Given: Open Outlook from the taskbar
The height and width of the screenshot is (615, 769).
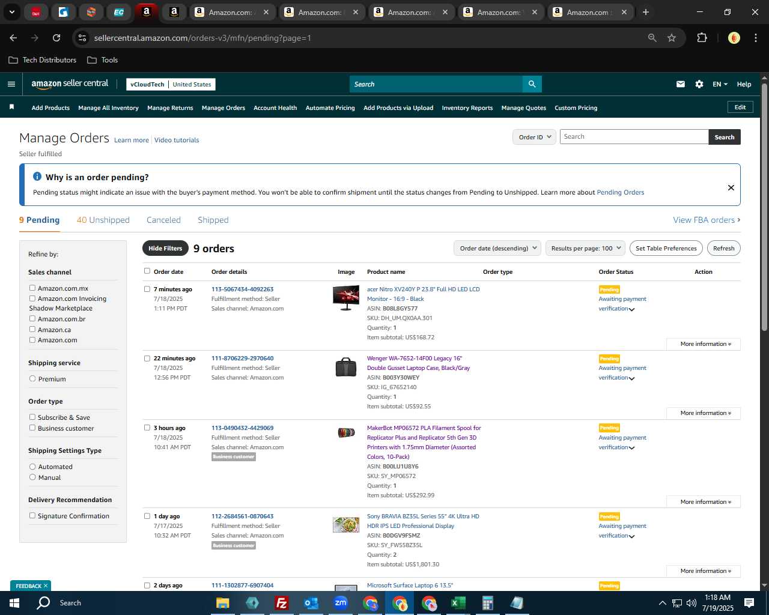Looking at the screenshot, I should tap(311, 603).
